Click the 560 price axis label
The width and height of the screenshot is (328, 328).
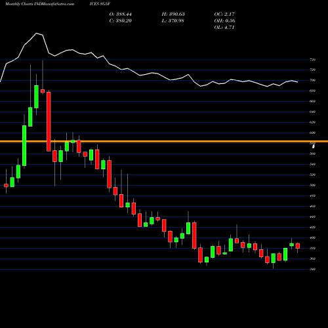click(x=313, y=154)
